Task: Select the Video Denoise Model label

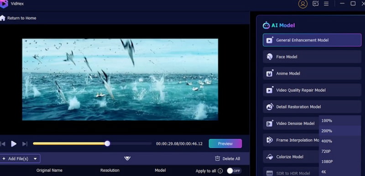Action: click(x=295, y=123)
